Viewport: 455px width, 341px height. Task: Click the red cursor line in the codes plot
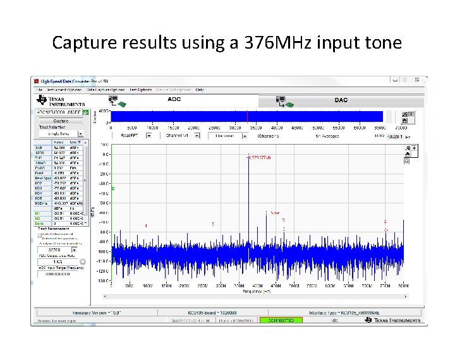(x=247, y=117)
